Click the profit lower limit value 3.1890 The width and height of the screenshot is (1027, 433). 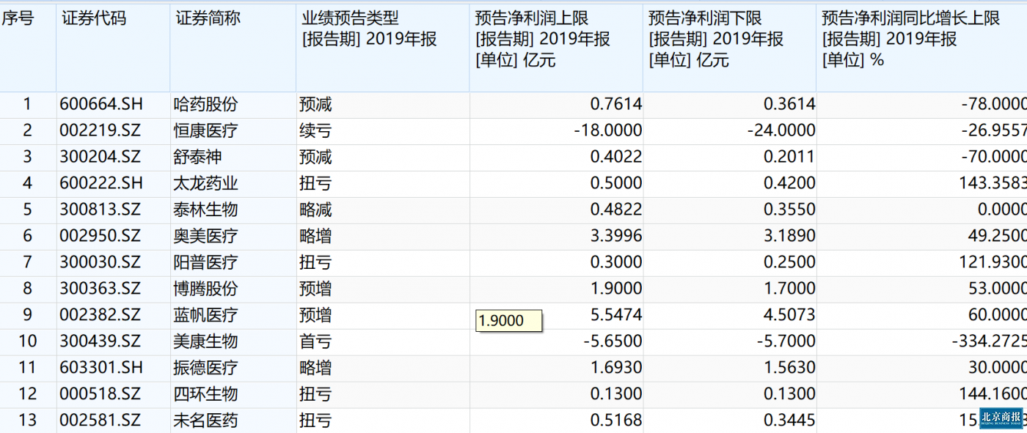click(x=789, y=237)
